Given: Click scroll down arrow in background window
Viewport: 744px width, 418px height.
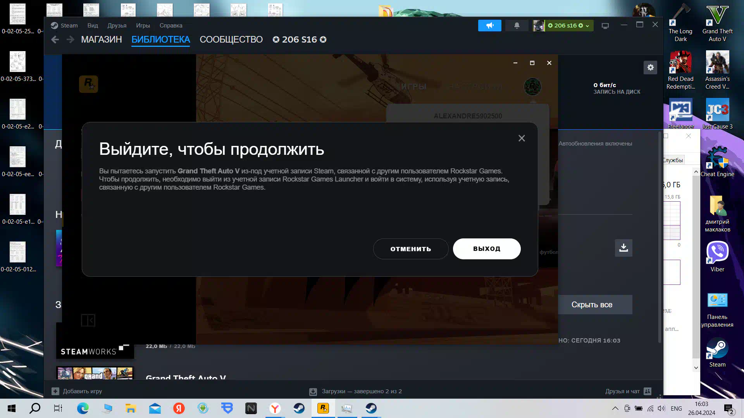Looking at the screenshot, I should 696,368.
